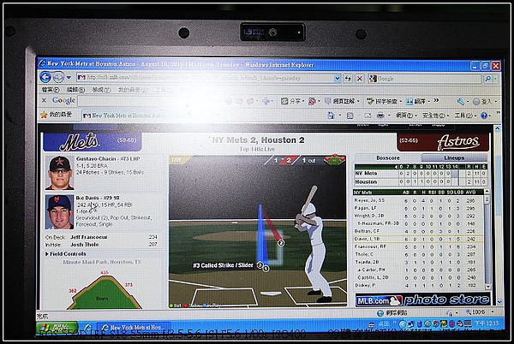Click the Internet Explorer quick launch icon
Screen dimensions: 514x344
tap(88, 328)
